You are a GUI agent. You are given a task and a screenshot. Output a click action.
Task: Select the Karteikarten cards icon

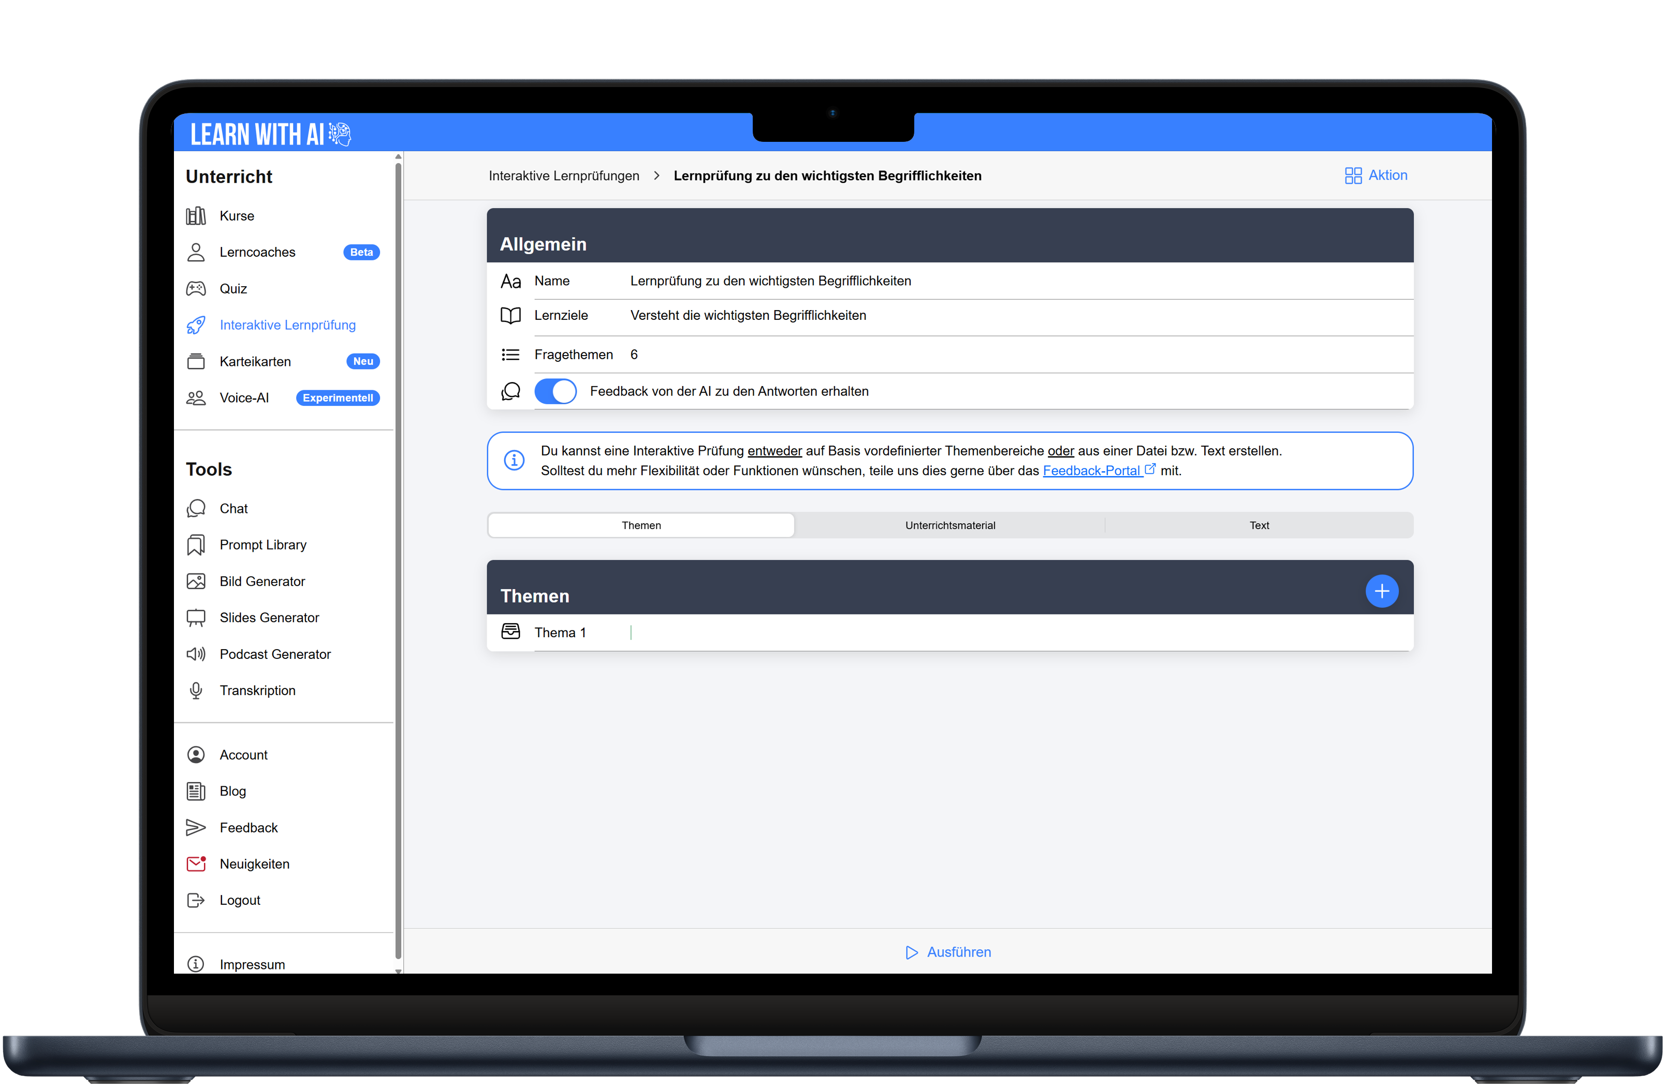(195, 361)
